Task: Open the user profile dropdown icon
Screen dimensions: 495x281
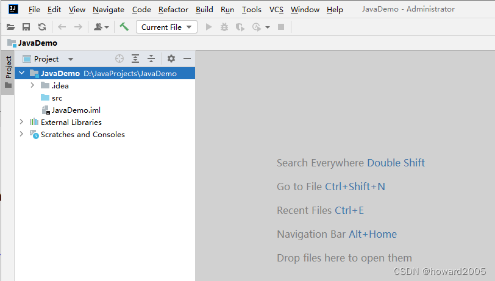Action: click(x=101, y=27)
